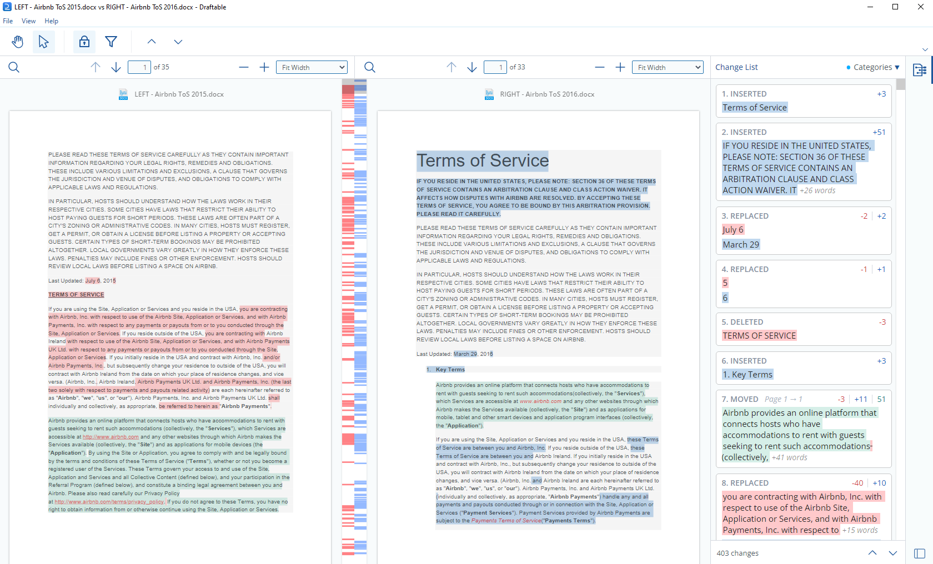
Task: Zoom in on the left document
Action: [x=264, y=67]
